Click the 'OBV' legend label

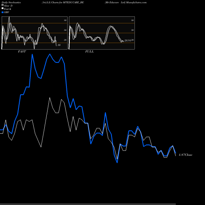[x=7, y=12]
